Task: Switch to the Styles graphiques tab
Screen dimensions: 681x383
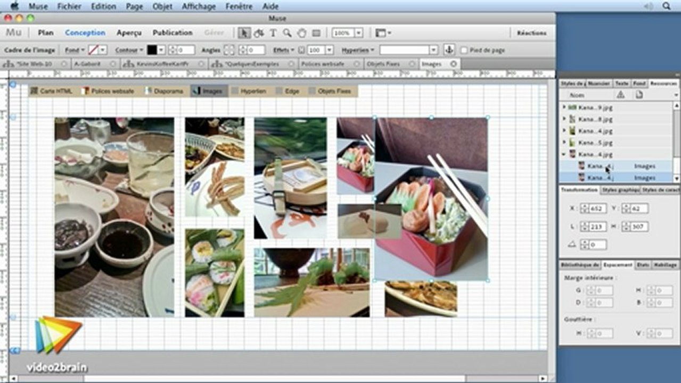Action: (620, 190)
